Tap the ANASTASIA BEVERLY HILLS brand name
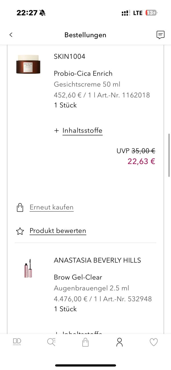 tap(97, 260)
